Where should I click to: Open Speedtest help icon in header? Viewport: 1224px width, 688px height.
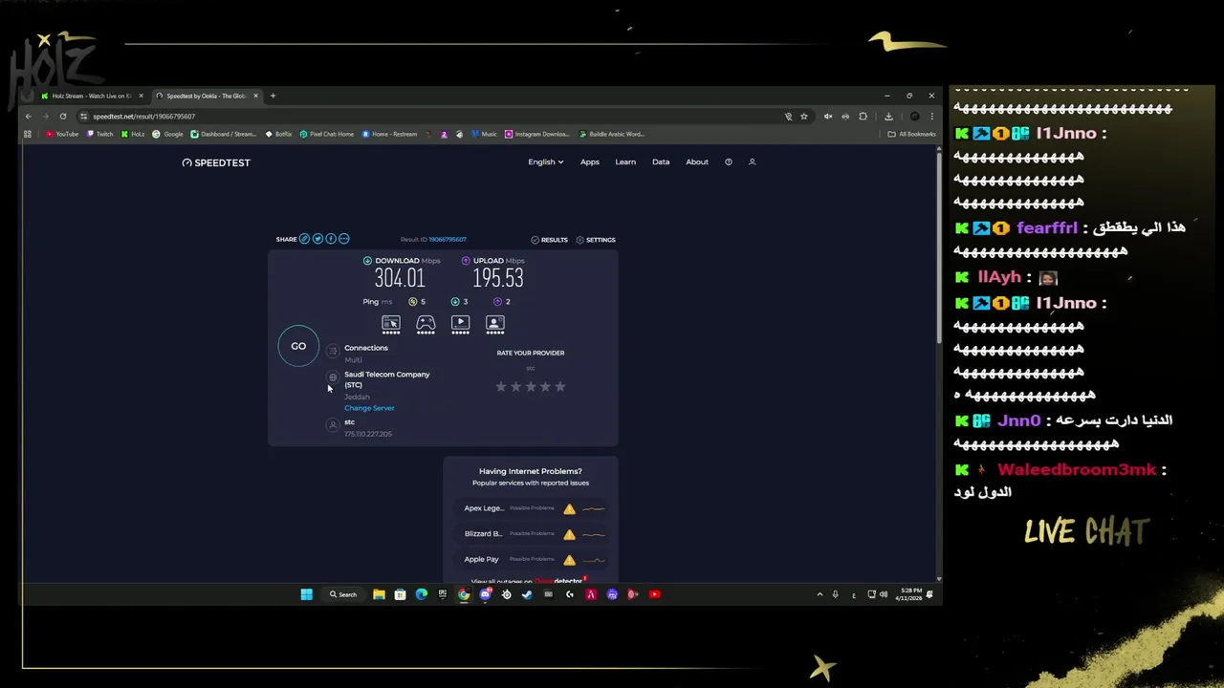(729, 162)
